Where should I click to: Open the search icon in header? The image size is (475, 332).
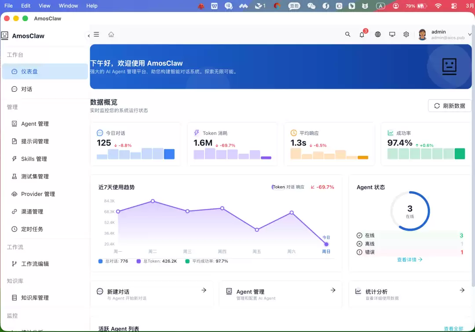point(347,34)
